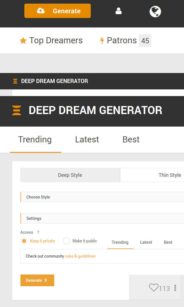Click the large DEEP DREAM GENERATOR heading
The image size is (184, 307).
[95, 110]
